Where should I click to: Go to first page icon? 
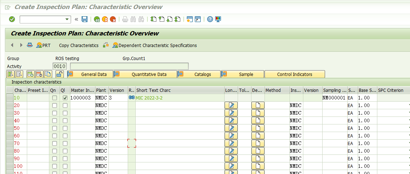[153, 19]
